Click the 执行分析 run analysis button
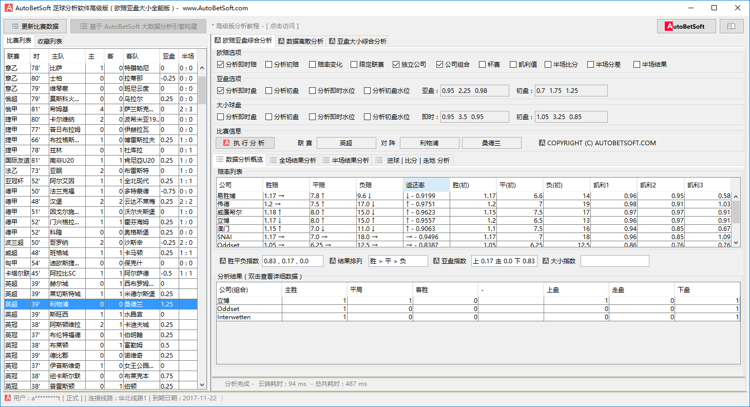The height and width of the screenshot is (407, 750). coord(245,143)
